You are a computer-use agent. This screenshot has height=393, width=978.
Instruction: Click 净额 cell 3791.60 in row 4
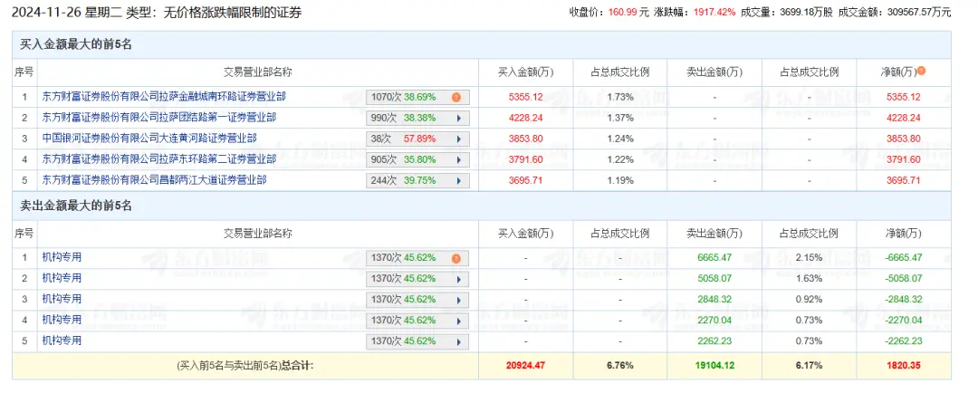point(904,159)
